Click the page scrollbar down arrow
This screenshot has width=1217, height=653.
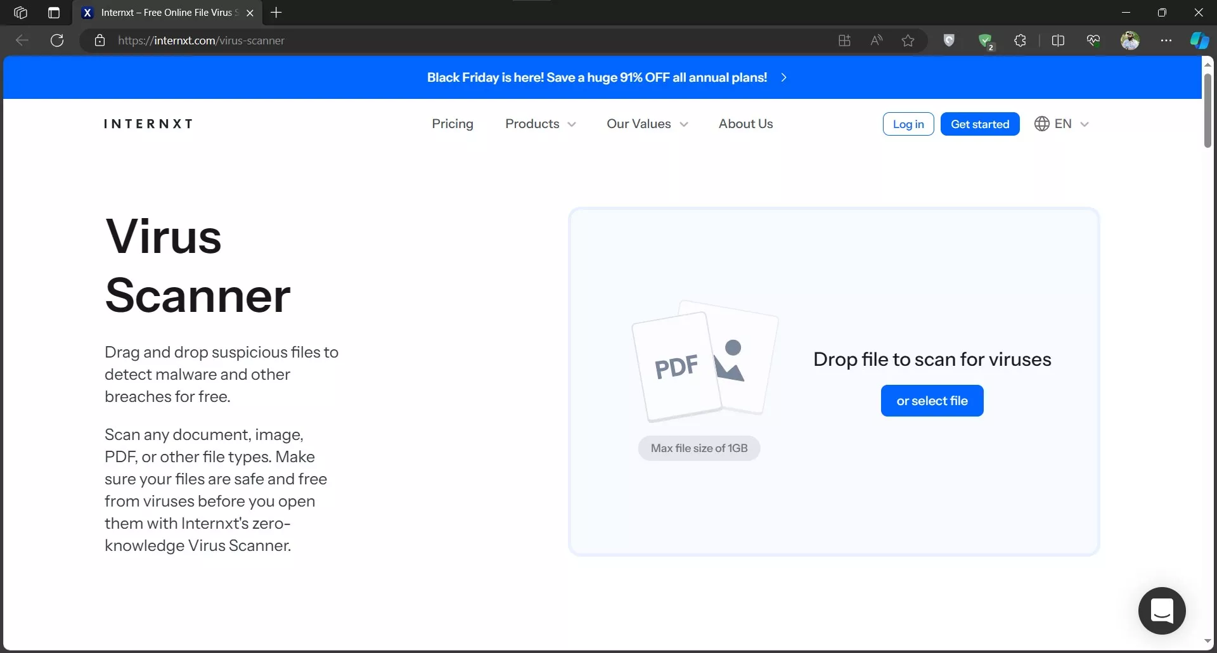click(x=1208, y=641)
